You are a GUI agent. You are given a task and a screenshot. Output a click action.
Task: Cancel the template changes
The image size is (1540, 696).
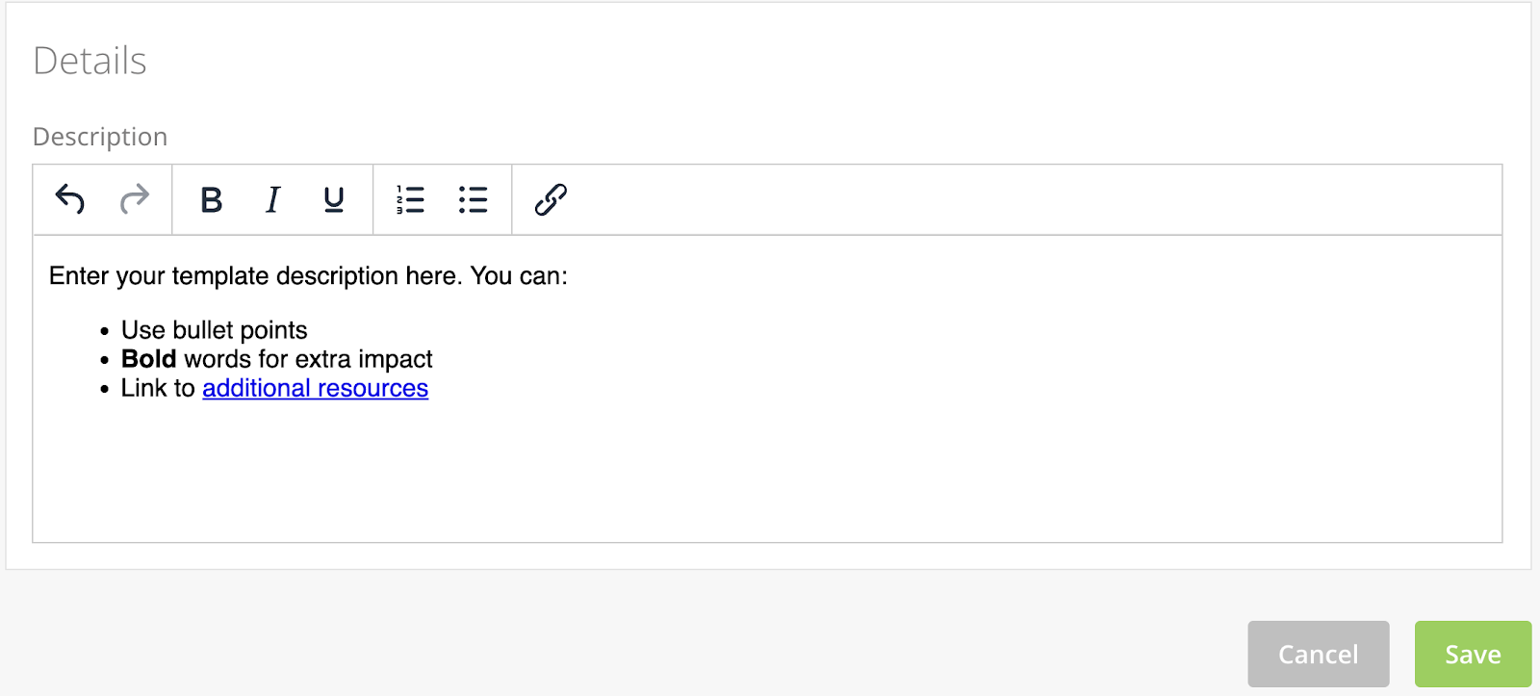(x=1318, y=654)
